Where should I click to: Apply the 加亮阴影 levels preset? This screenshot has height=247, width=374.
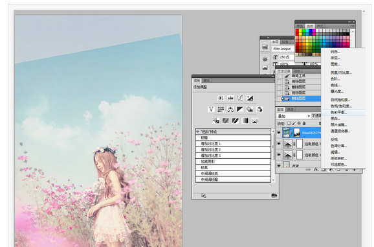tap(233, 161)
